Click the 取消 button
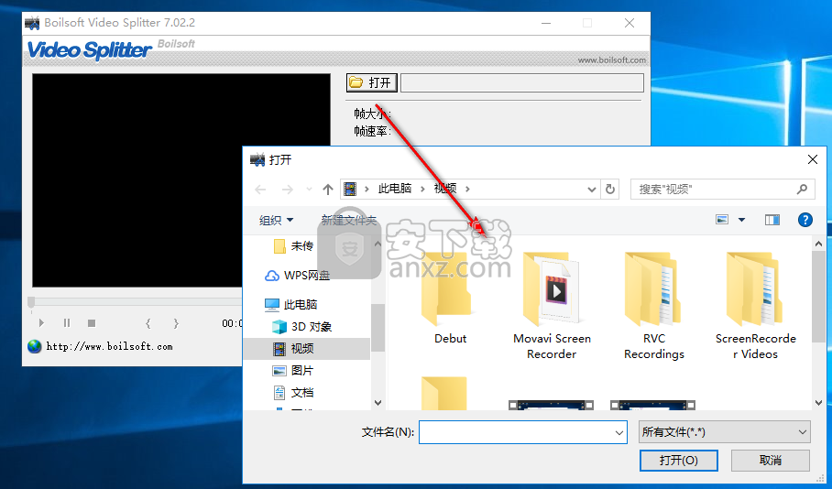The image size is (832, 489). (x=771, y=461)
